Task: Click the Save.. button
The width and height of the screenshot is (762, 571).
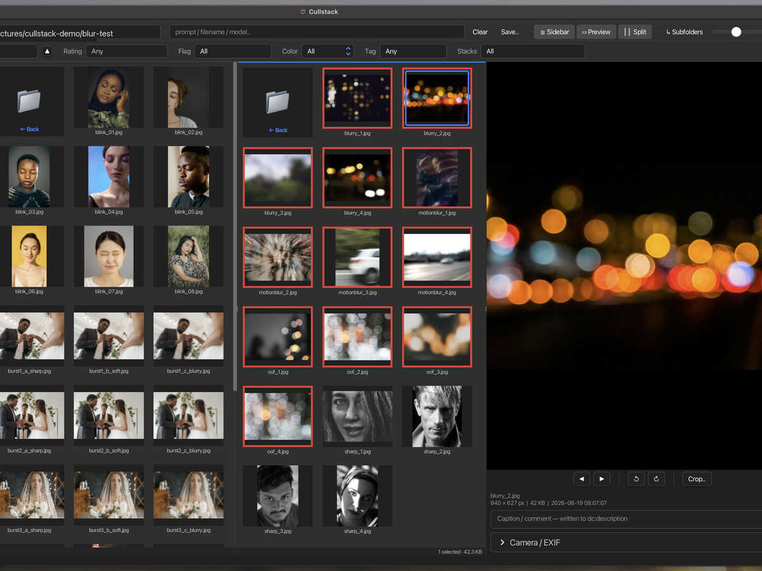Action: 510,32
